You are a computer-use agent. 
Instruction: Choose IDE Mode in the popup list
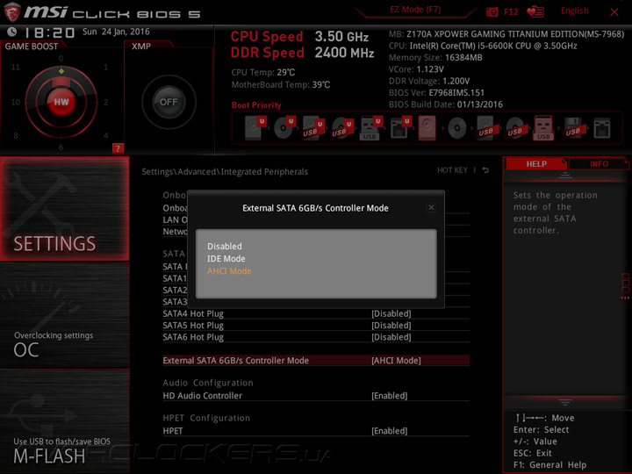coord(226,258)
